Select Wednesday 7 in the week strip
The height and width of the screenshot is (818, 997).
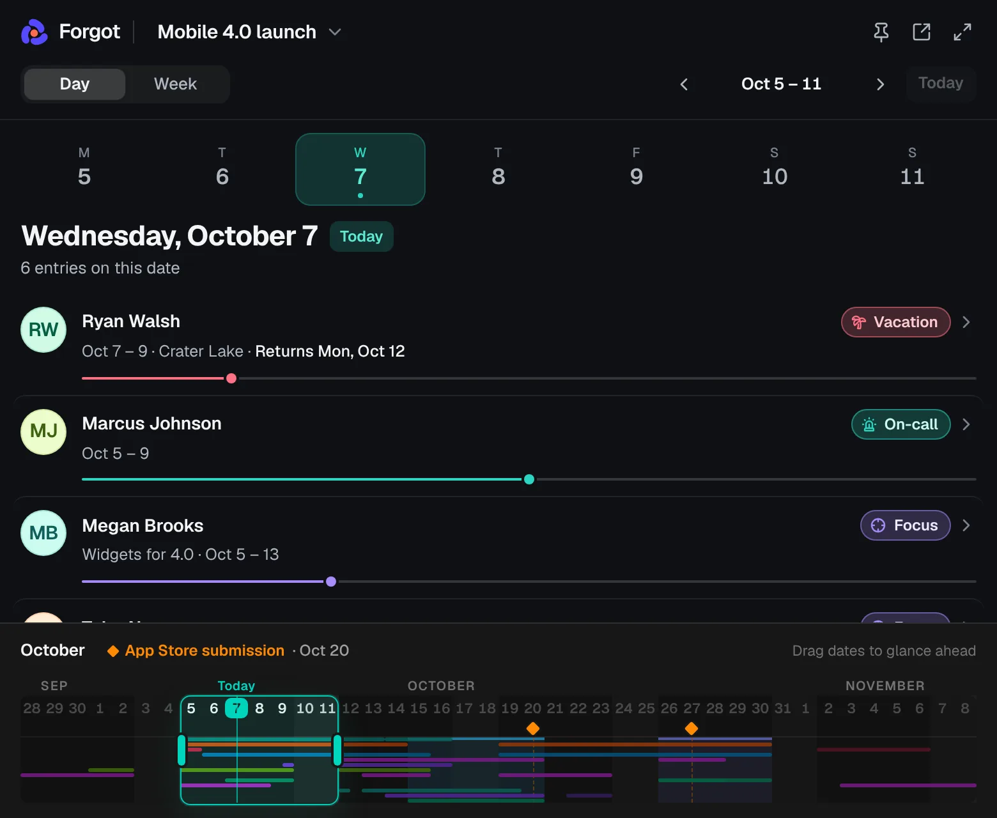point(360,169)
